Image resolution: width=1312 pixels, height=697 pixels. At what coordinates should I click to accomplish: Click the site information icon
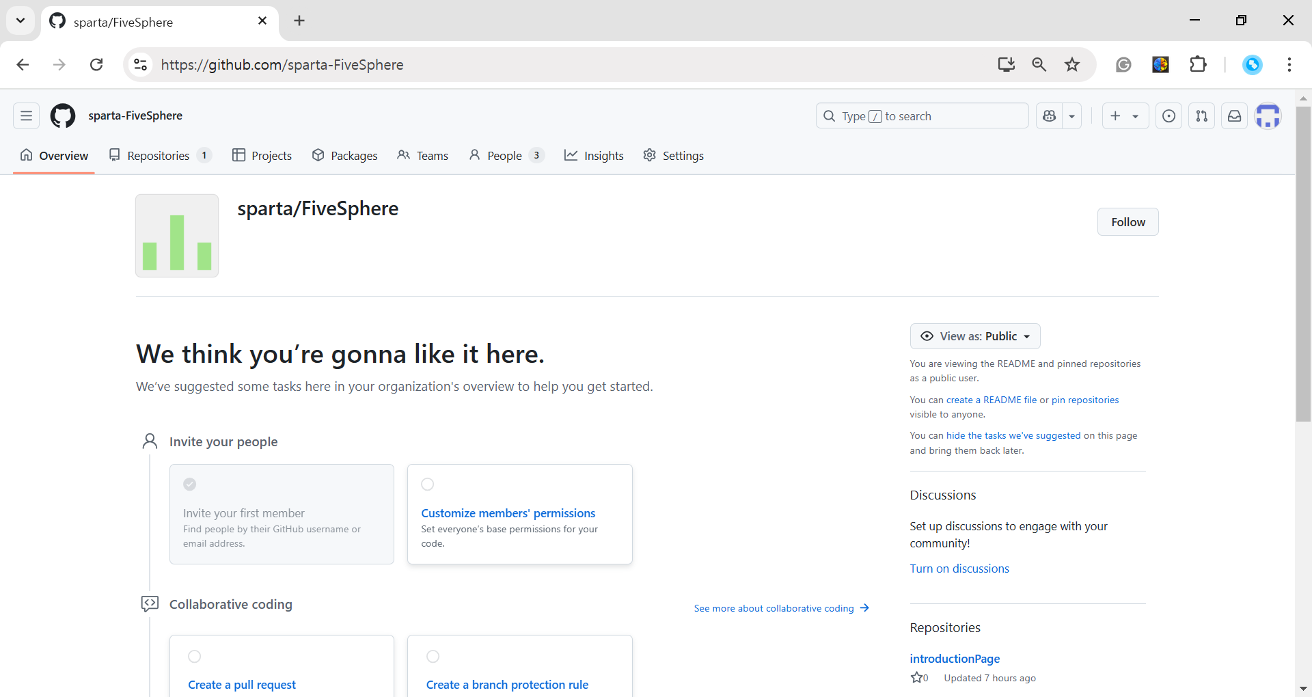pos(140,65)
